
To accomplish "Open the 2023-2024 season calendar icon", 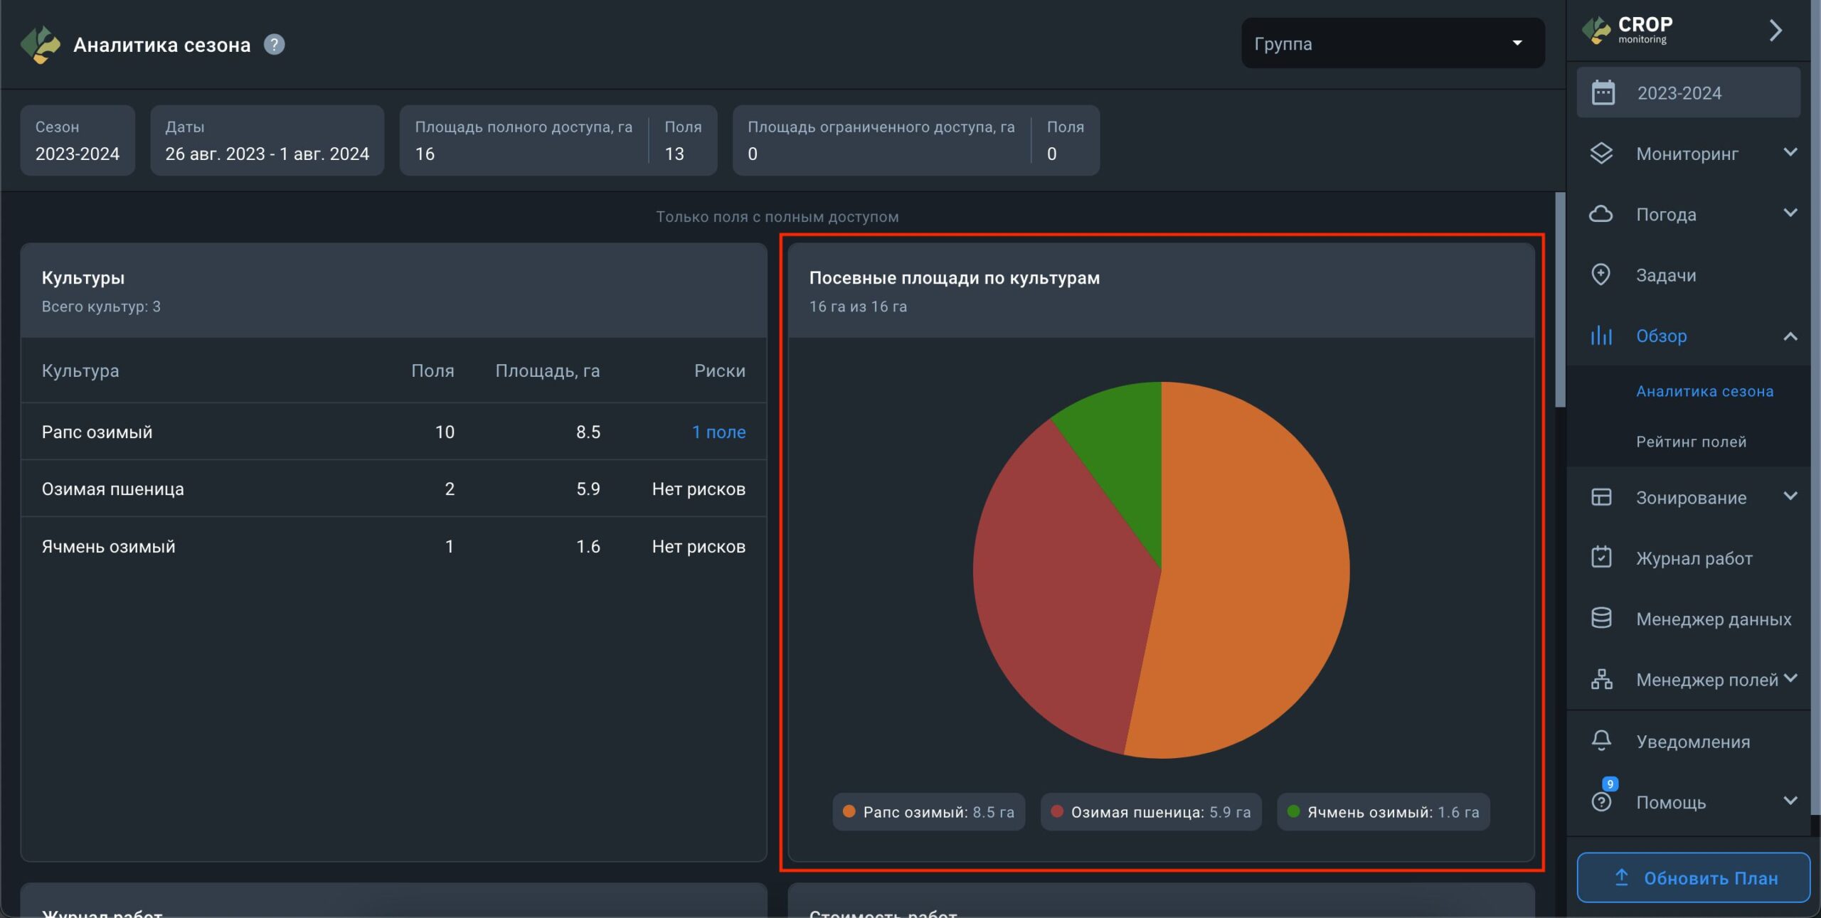I will pyautogui.click(x=1603, y=93).
